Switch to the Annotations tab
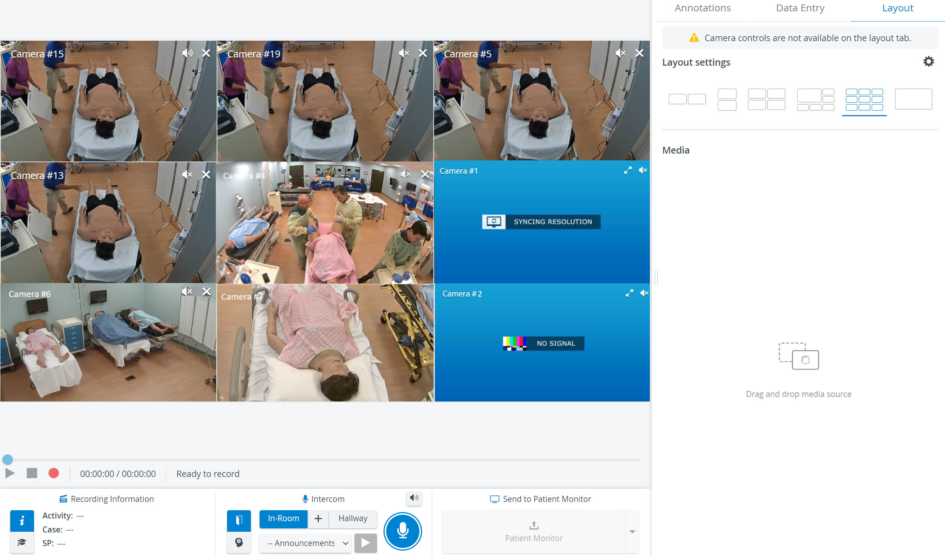This screenshot has height=557, width=945. click(702, 8)
